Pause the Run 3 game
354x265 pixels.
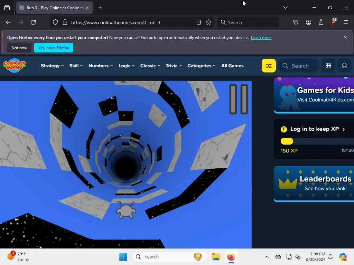tap(239, 99)
